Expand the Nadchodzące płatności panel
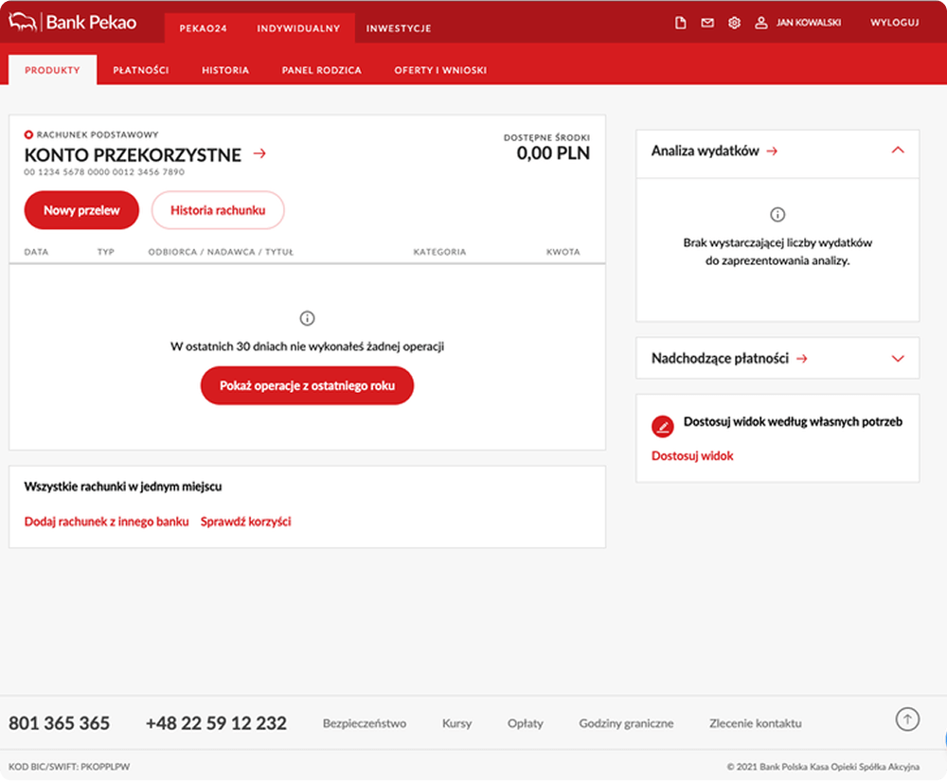The height and width of the screenshot is (781, 947). tap(898, 359)
